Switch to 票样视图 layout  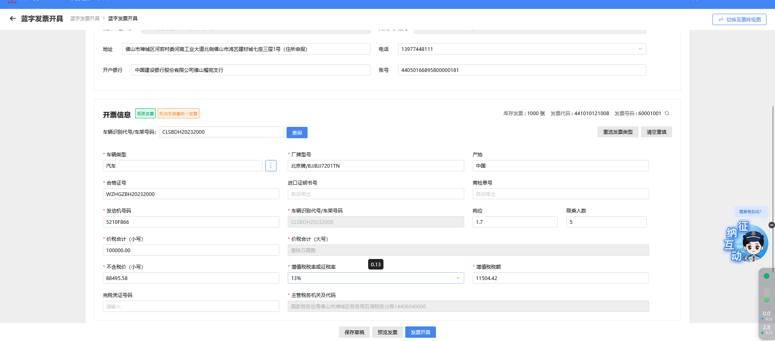739,19
